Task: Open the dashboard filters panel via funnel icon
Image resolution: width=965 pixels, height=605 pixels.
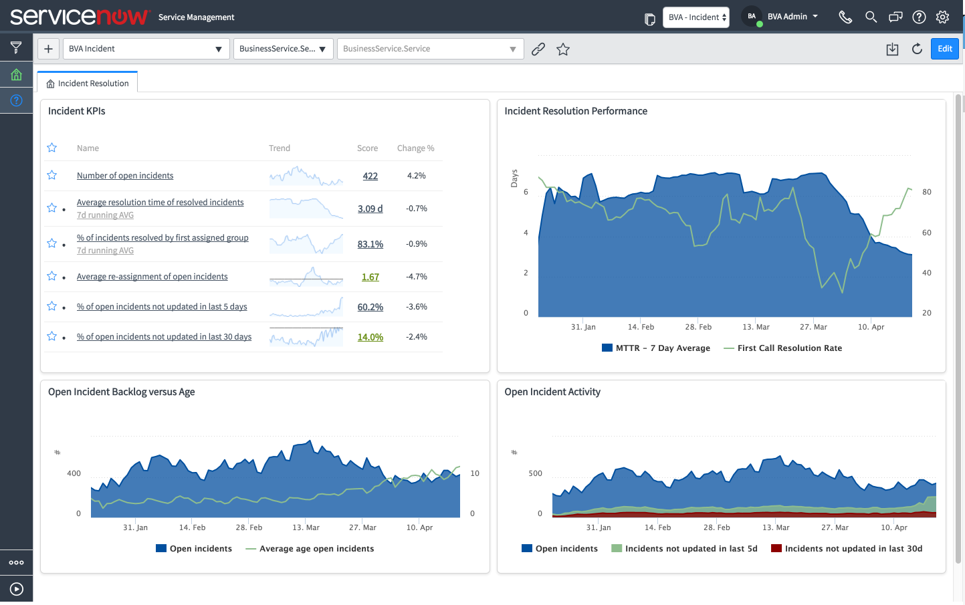Action: click(16, 47)
